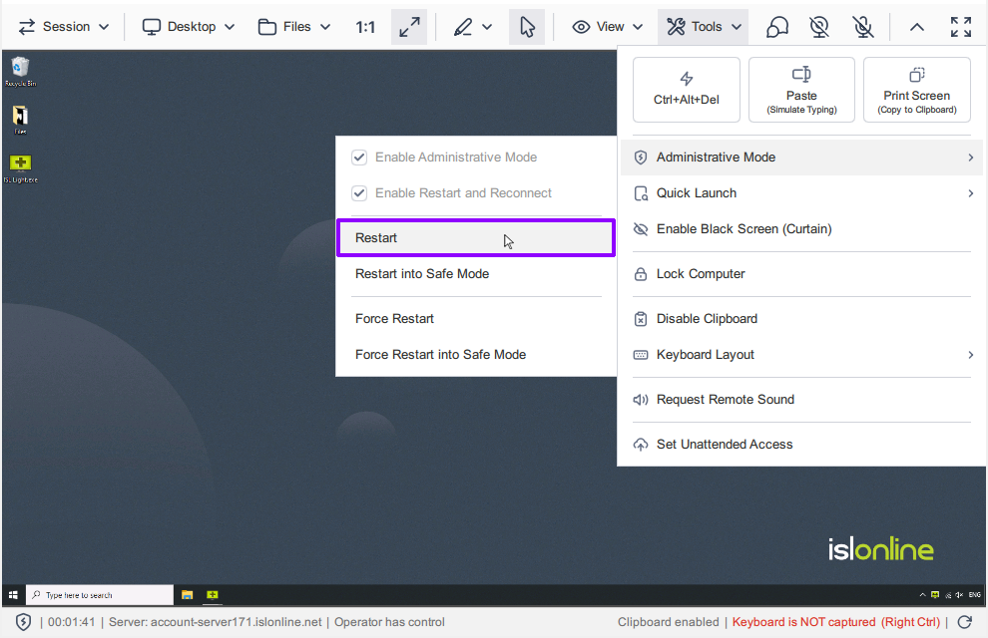The image size is (988, 638).
Task: Open Keyboard Layout submenu
Action: point(802,354)
